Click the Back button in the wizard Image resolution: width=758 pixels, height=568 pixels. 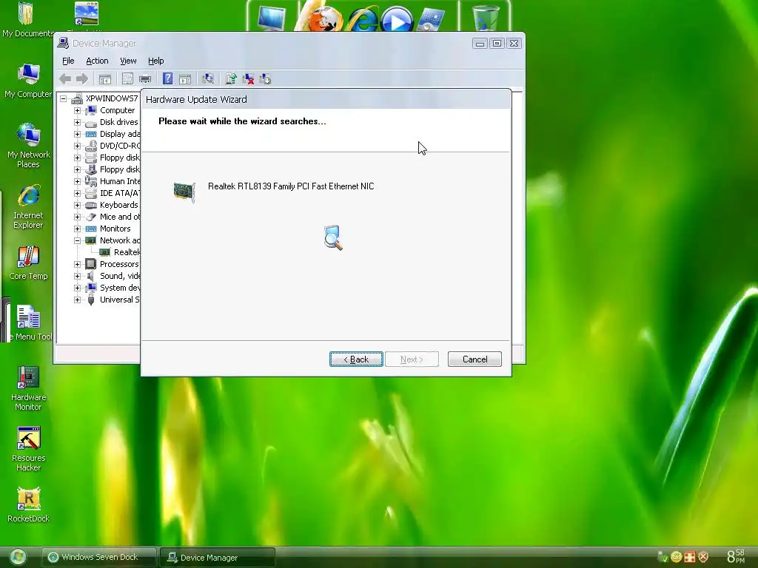(x=356, y=359)
